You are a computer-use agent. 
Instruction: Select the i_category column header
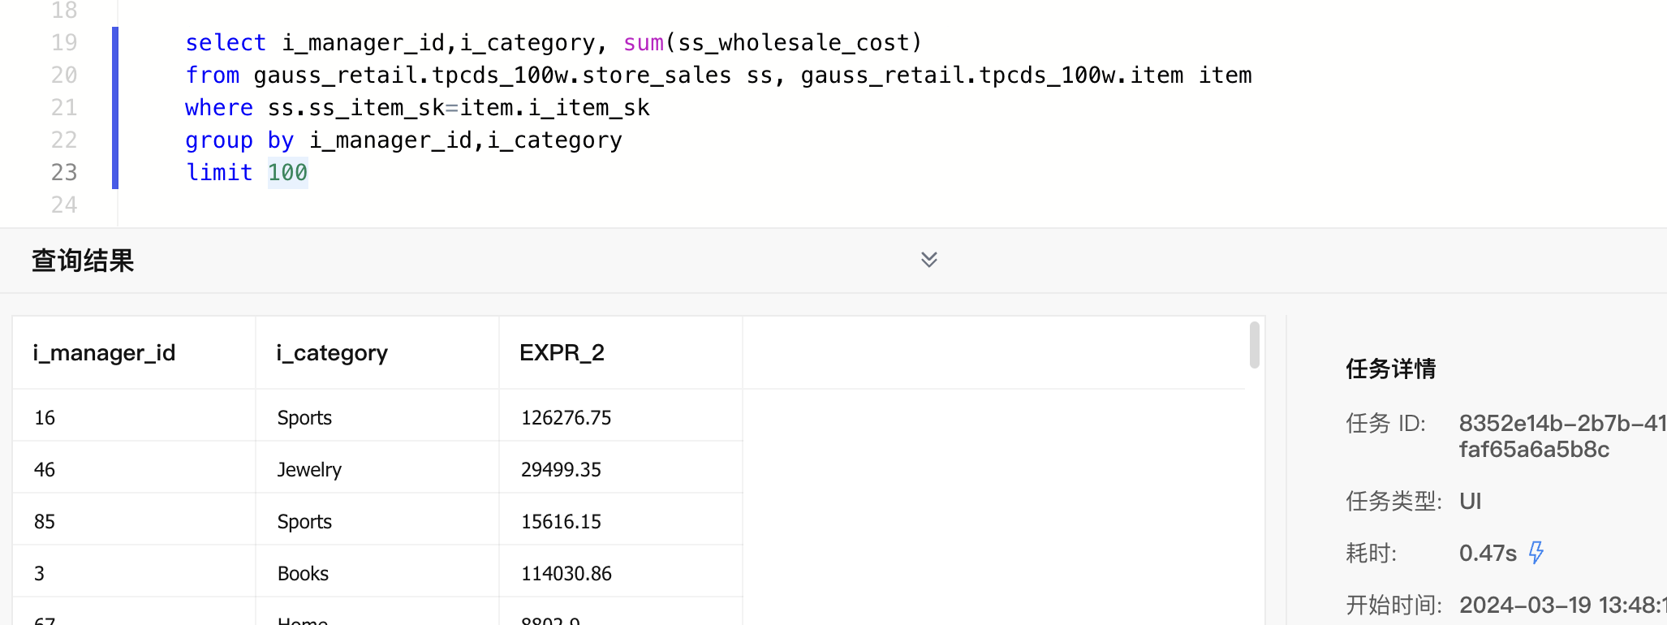332,353
